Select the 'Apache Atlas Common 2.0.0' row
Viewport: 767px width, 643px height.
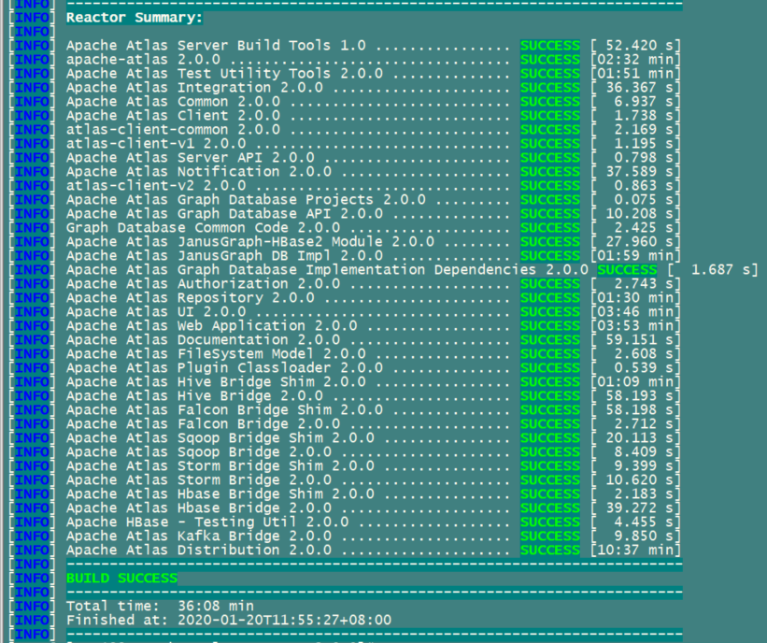click(173, 102)
